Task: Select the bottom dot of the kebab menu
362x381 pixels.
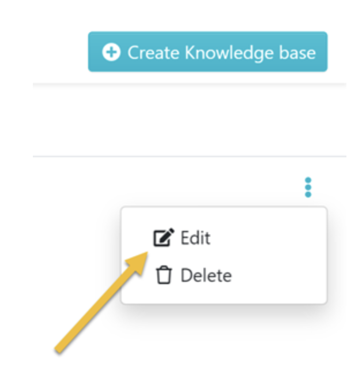Action: pos(308,195)
